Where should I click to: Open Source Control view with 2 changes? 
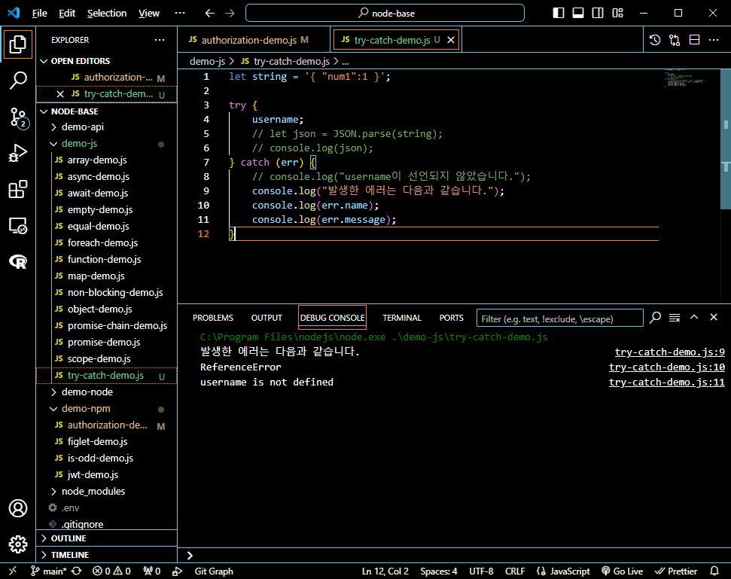click(x=18, y=117)
